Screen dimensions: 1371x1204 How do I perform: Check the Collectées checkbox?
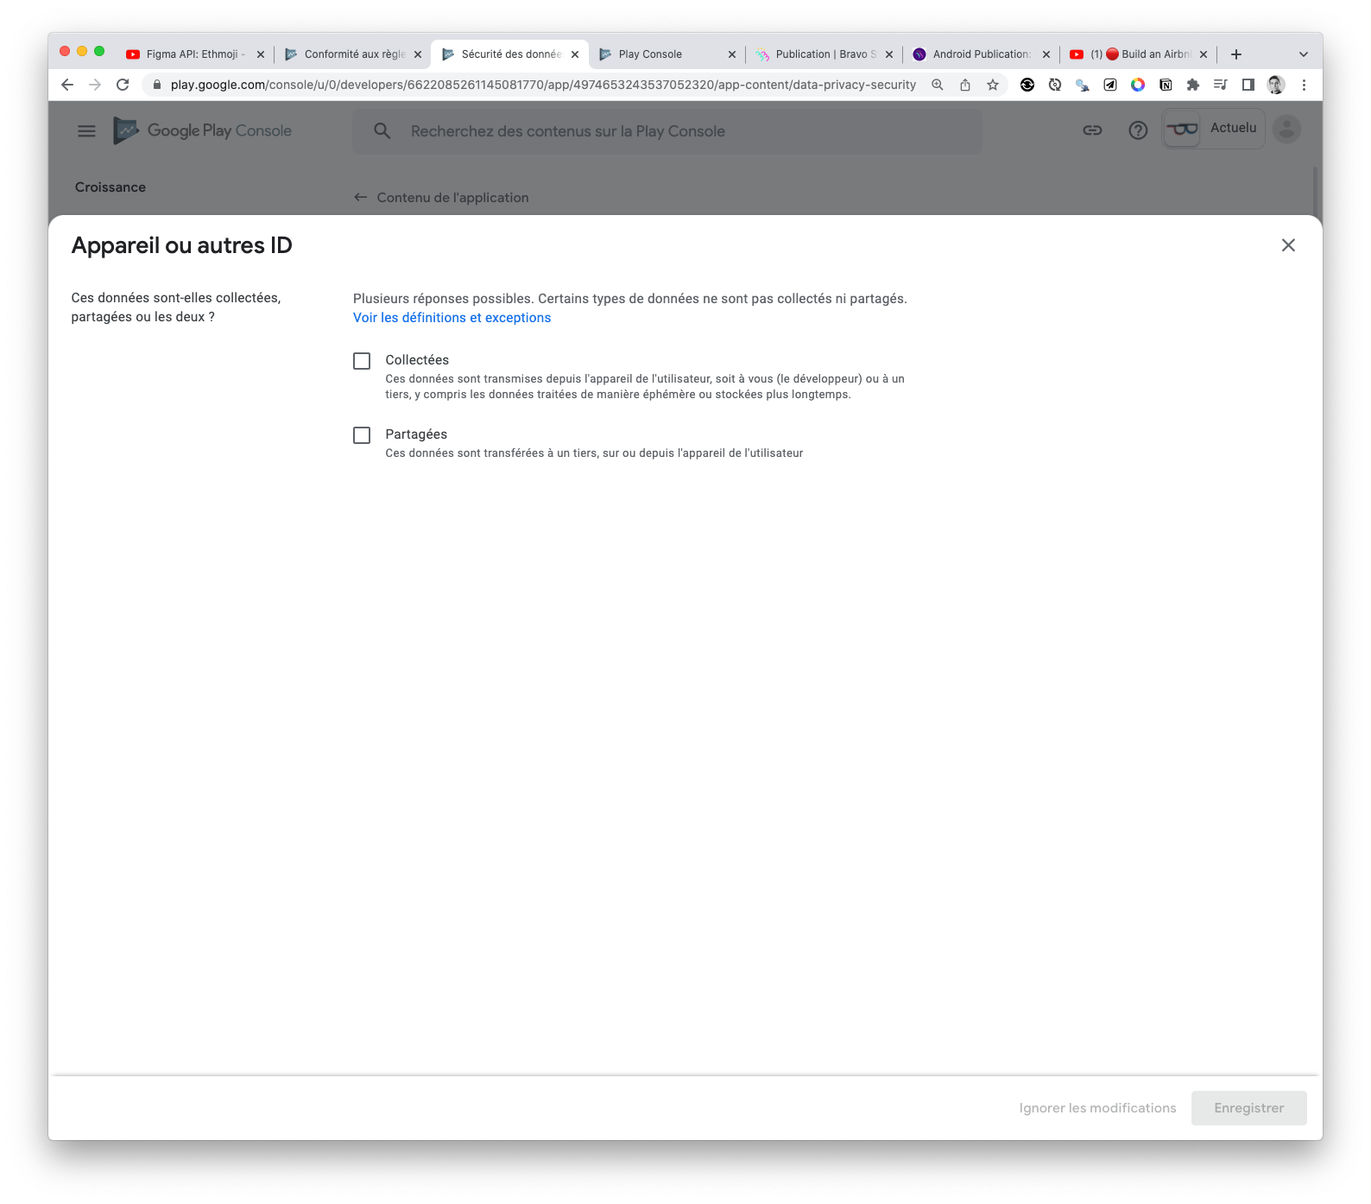pos(362,361)
